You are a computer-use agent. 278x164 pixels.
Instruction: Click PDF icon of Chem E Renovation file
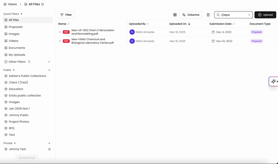point(66,32)
